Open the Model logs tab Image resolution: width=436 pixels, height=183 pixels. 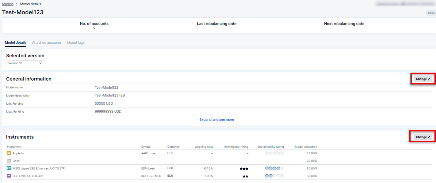click(x=76, y=43)
